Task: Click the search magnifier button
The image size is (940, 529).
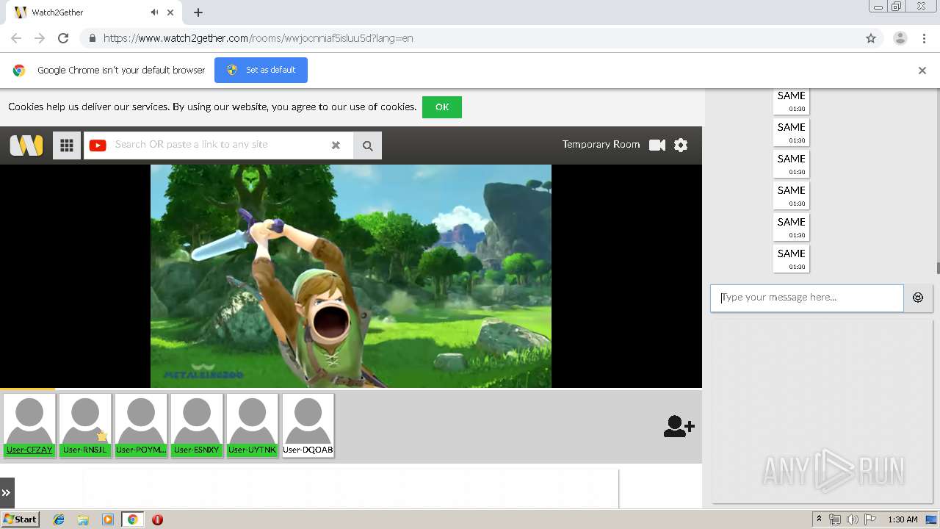Action: point(368,145)
